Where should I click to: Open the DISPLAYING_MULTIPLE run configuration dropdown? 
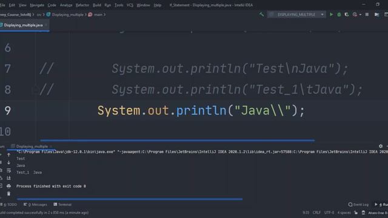pyautogui.click(x=296, y=15)
